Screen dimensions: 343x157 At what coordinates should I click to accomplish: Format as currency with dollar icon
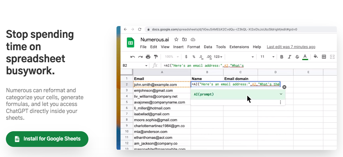(186, 57)
